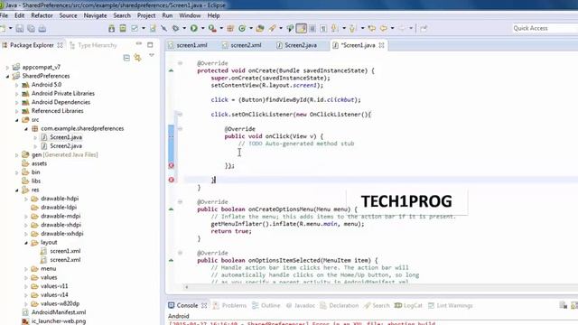Click the Collapse All icon in Package Explorer
The image size is (578, 325).
[126, 58]
